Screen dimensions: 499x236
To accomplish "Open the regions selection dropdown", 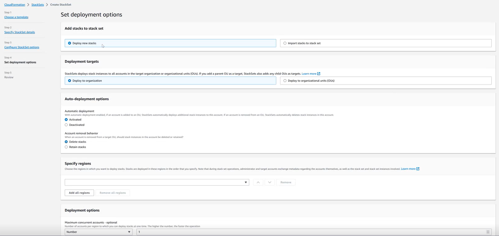I will tap(157, 182).
